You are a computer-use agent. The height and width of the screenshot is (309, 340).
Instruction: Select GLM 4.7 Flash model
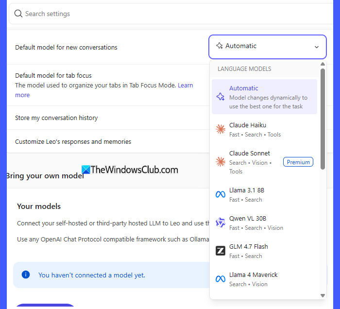(x=264, y=251)
